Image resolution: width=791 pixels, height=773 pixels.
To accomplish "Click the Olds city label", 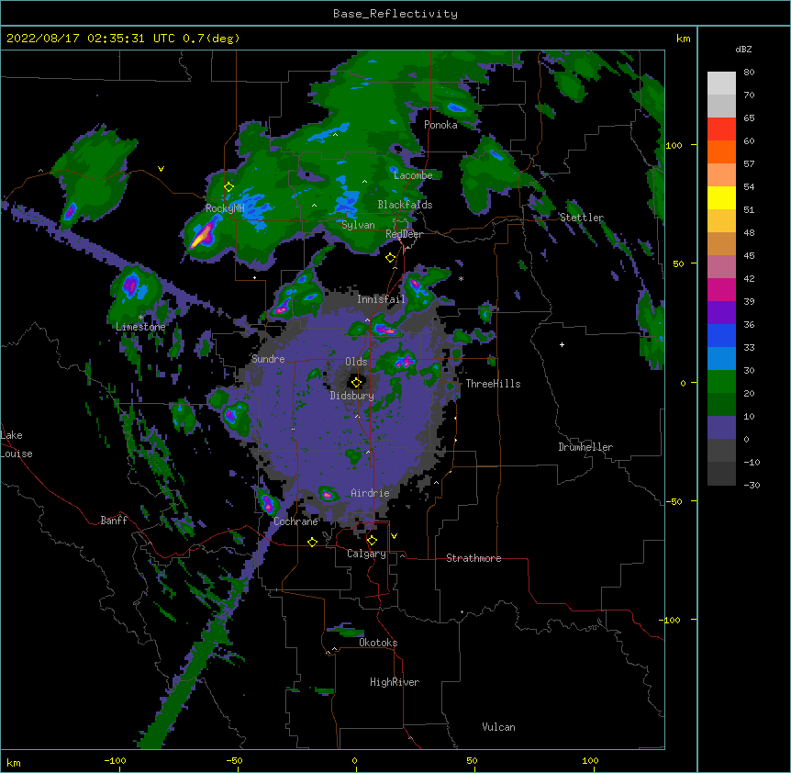I will coord(356,362).
